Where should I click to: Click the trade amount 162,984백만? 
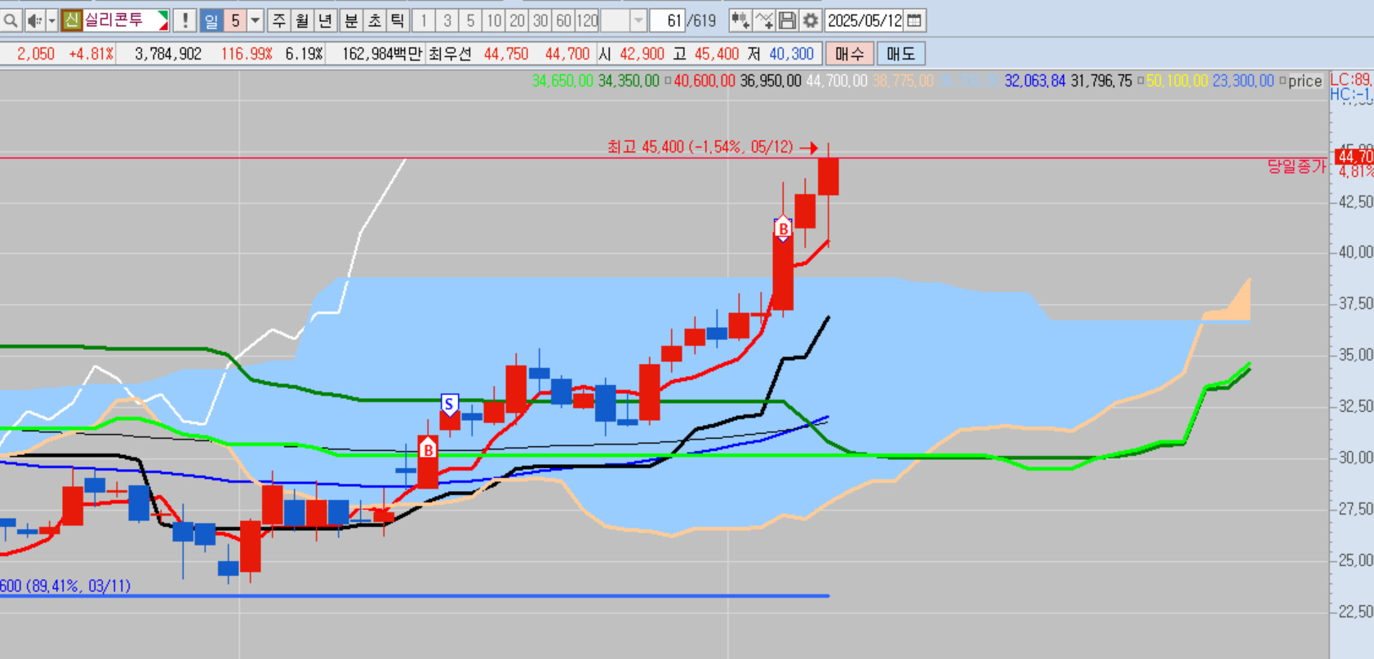(382, 54)
